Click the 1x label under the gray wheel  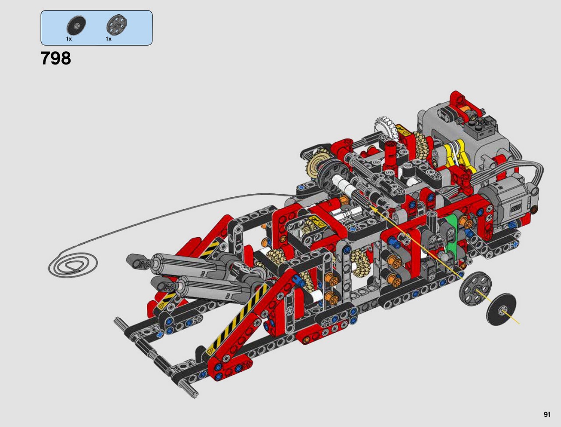(x=109, y=39)
